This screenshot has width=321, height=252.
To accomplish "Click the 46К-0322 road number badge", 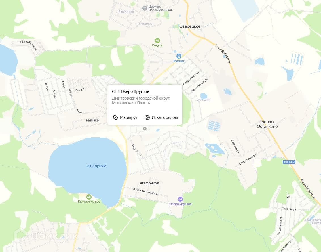I will (289, 162).
